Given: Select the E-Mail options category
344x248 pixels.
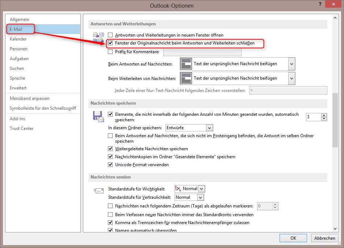Looking at the screenshot, I should coord(43,29).
